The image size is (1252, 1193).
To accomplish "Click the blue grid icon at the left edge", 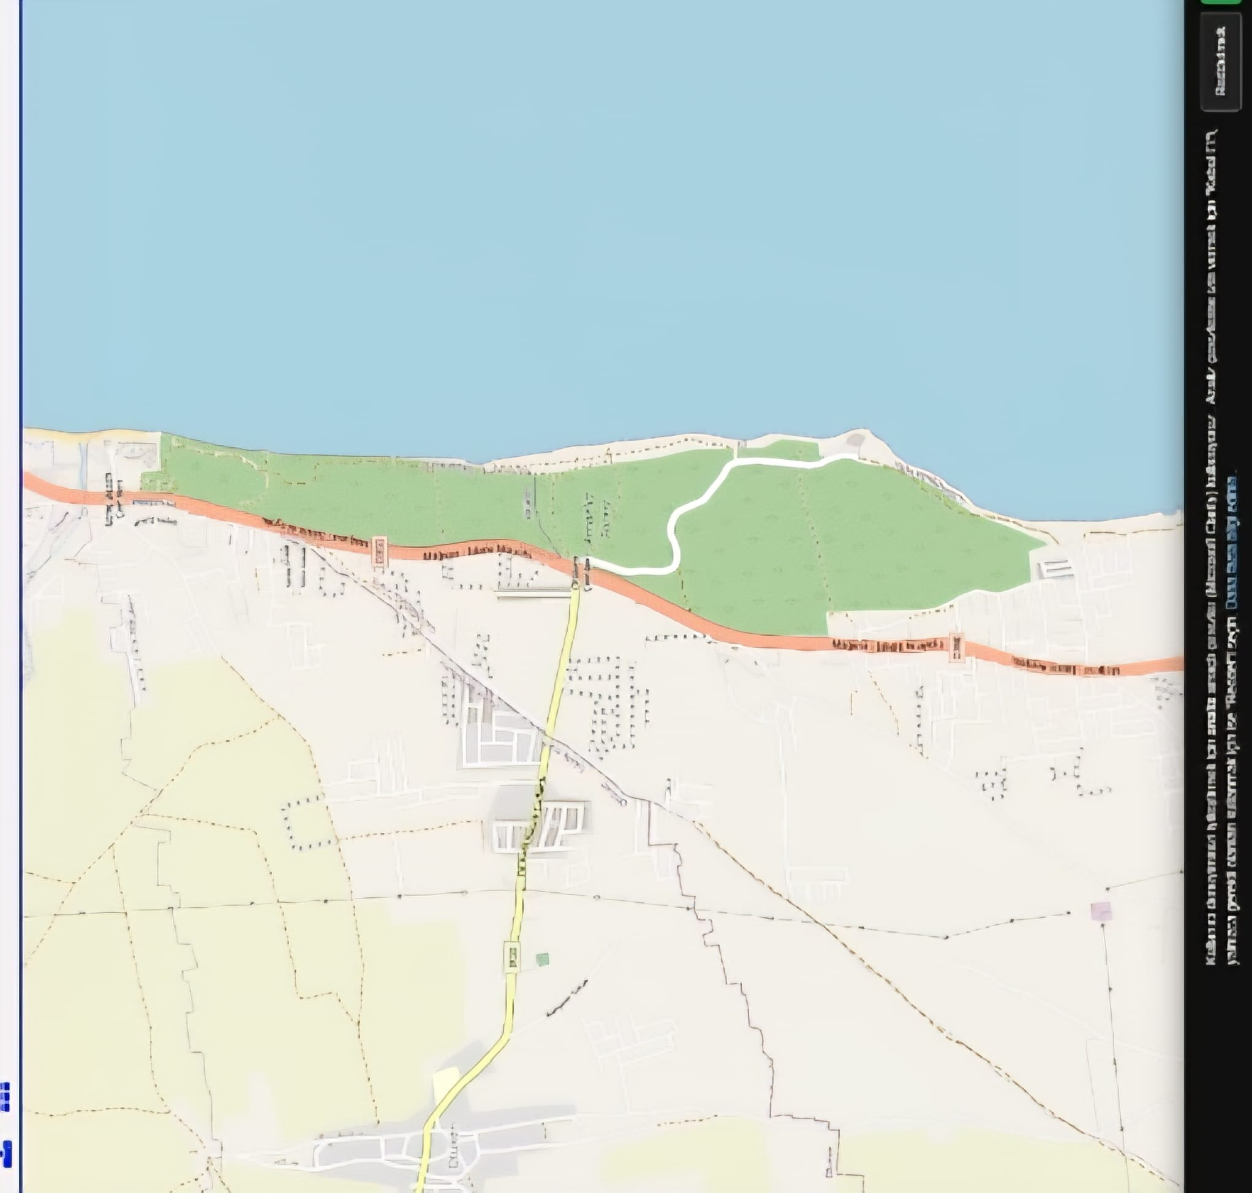I will 5,1096.
